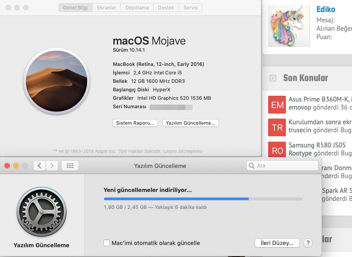Click the update download progress bar
This screenshot has height=257, width=352.
203,199
